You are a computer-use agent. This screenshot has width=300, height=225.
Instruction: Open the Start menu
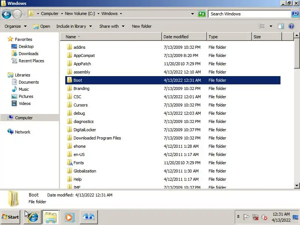pos(10,217)
